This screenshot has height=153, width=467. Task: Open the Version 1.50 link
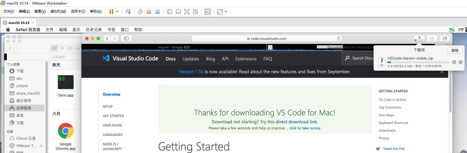coord(191,72)
